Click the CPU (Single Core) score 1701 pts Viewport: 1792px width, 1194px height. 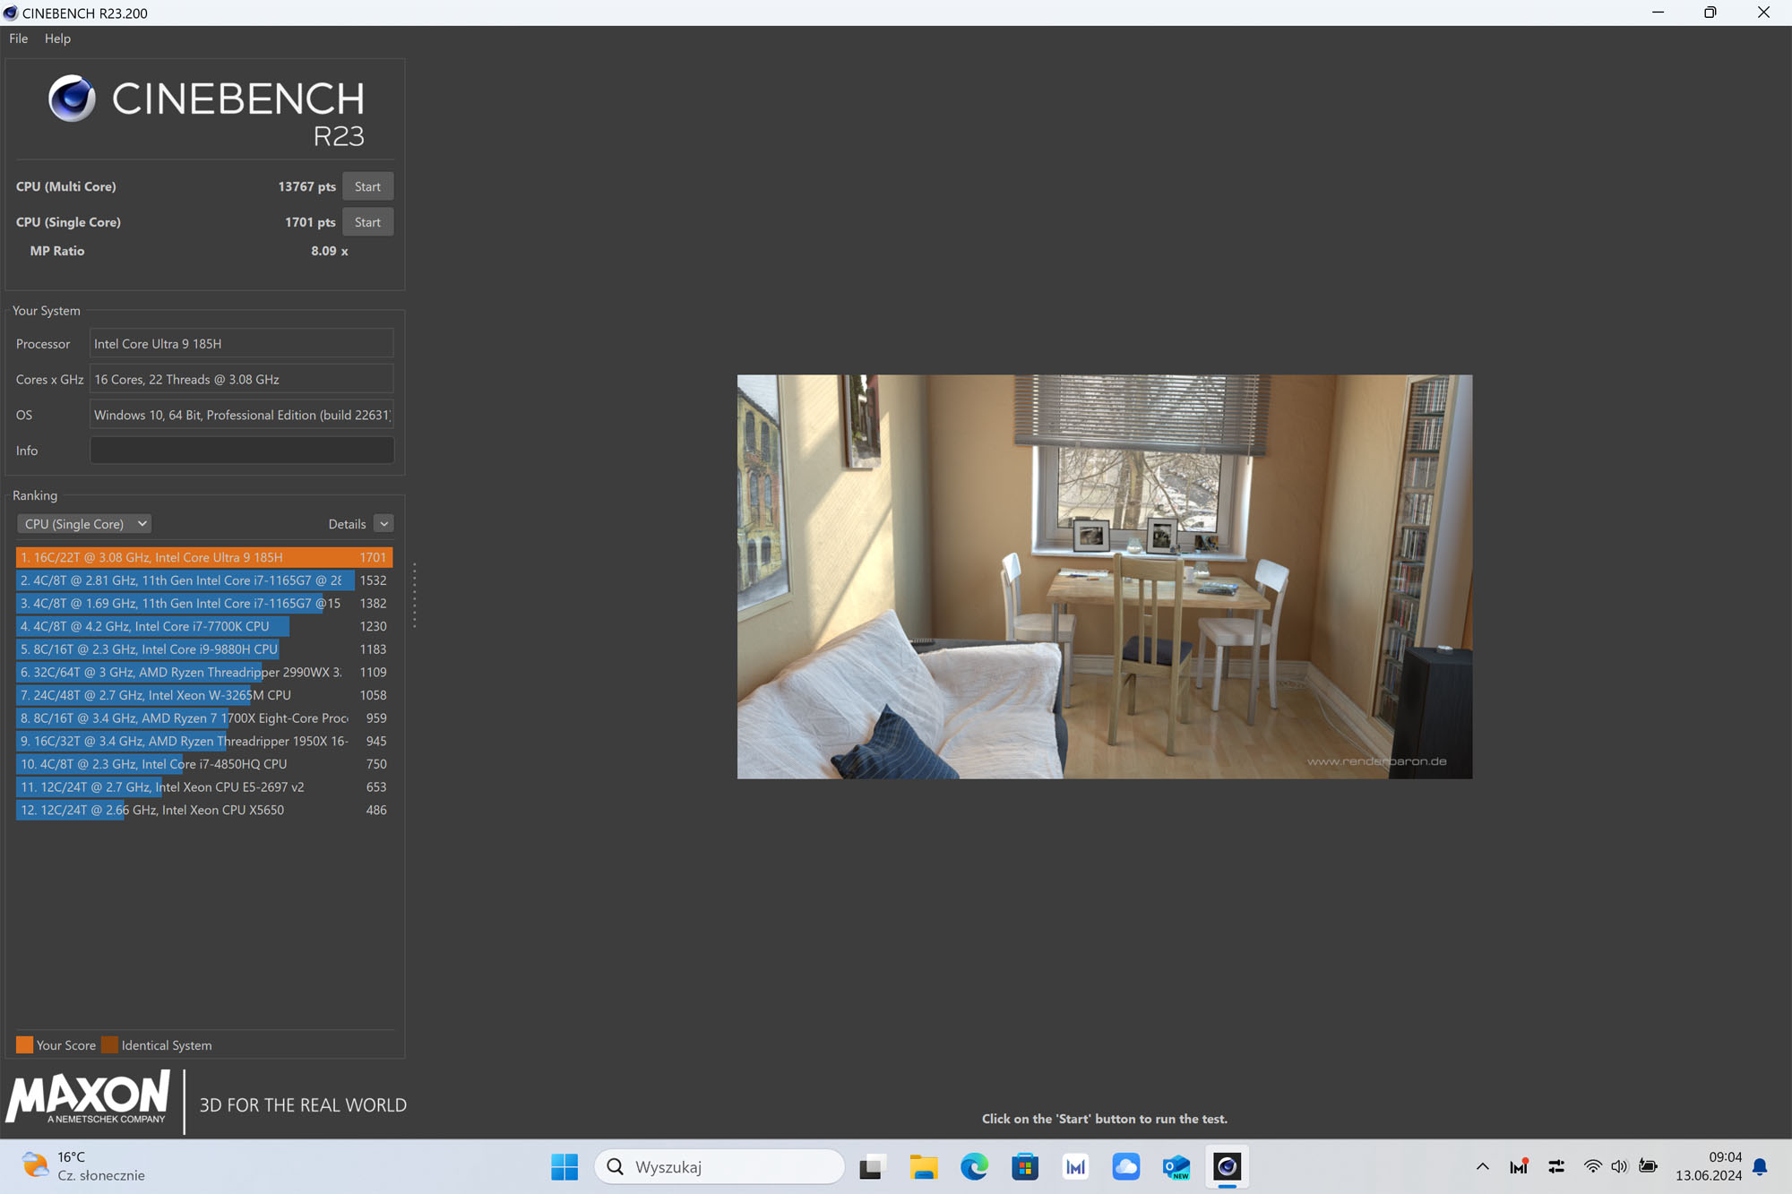310,222
